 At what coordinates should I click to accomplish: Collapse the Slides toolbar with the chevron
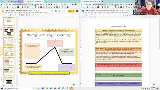(78, 15)
